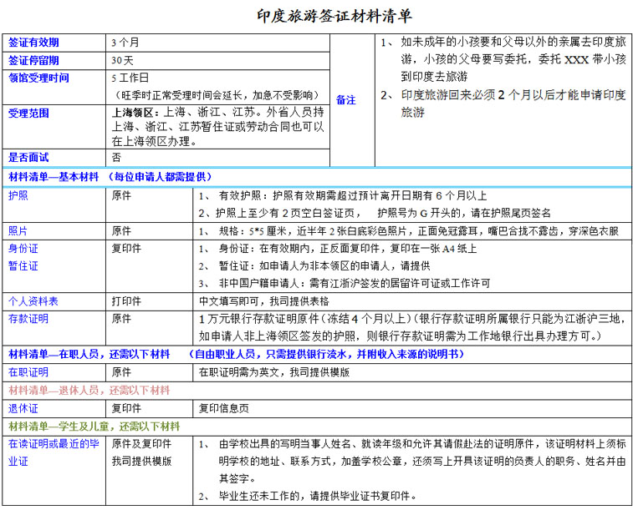This screenshot has width=633, height=515.
Task: Click the title 印度旅游签证材料清单
Action: [334, 16]
